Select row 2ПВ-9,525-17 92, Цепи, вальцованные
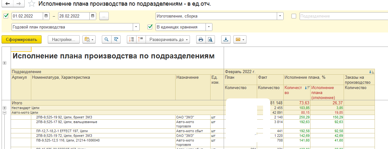Viewport: 388px width, 149px height. pyautogui.click(x=67, y=122)
